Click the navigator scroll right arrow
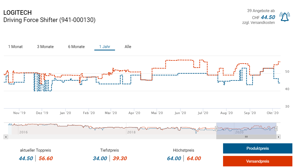This screenshot has height=168, width=294. point(278,137)
